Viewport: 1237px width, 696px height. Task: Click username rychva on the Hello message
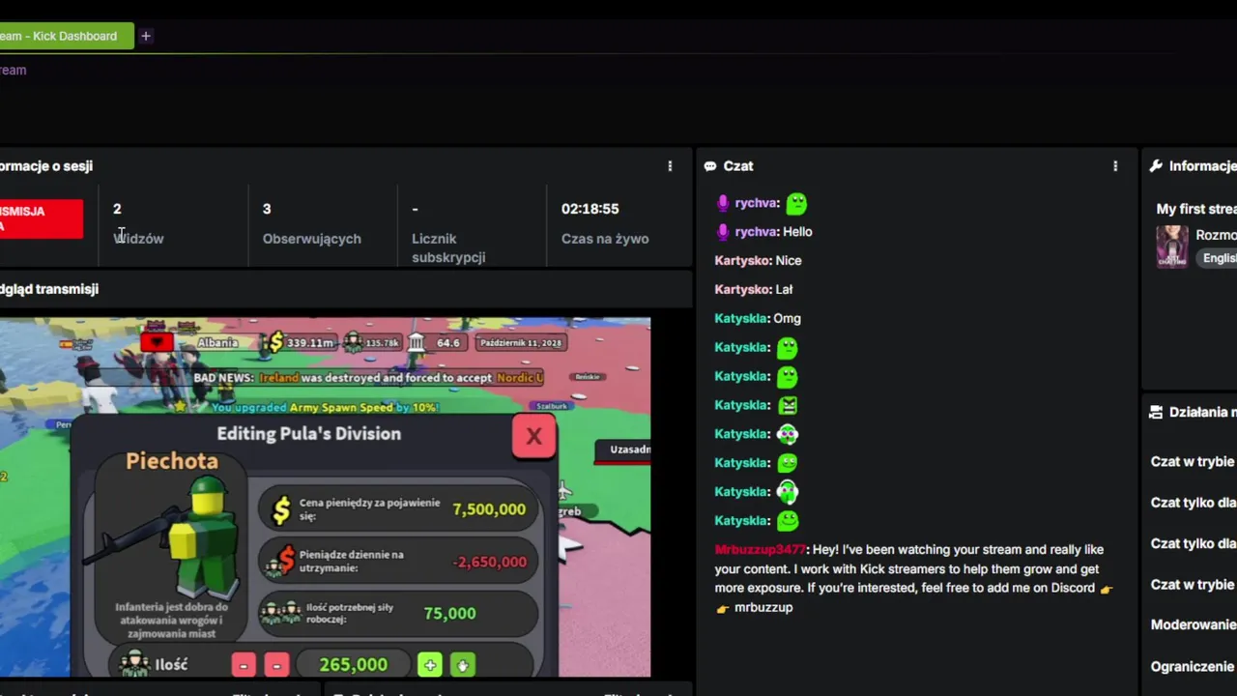tap(756, 232)
